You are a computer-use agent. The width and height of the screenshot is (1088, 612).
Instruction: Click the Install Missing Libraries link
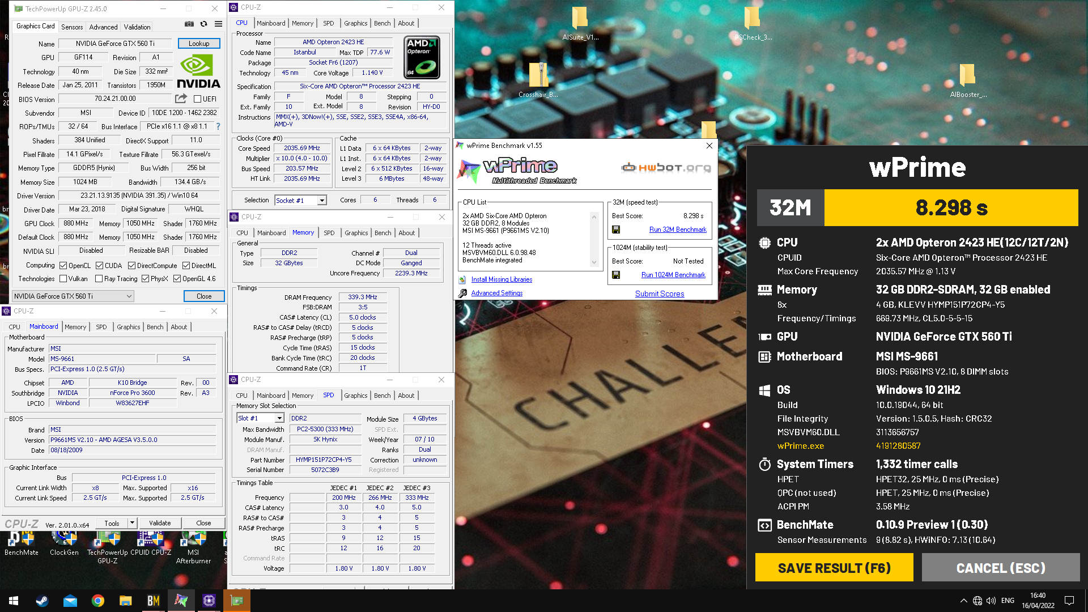tap(501, 279)
